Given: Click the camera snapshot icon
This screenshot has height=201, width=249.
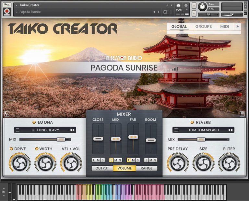Looking at the screenshot, I should [x=179, y=6].
